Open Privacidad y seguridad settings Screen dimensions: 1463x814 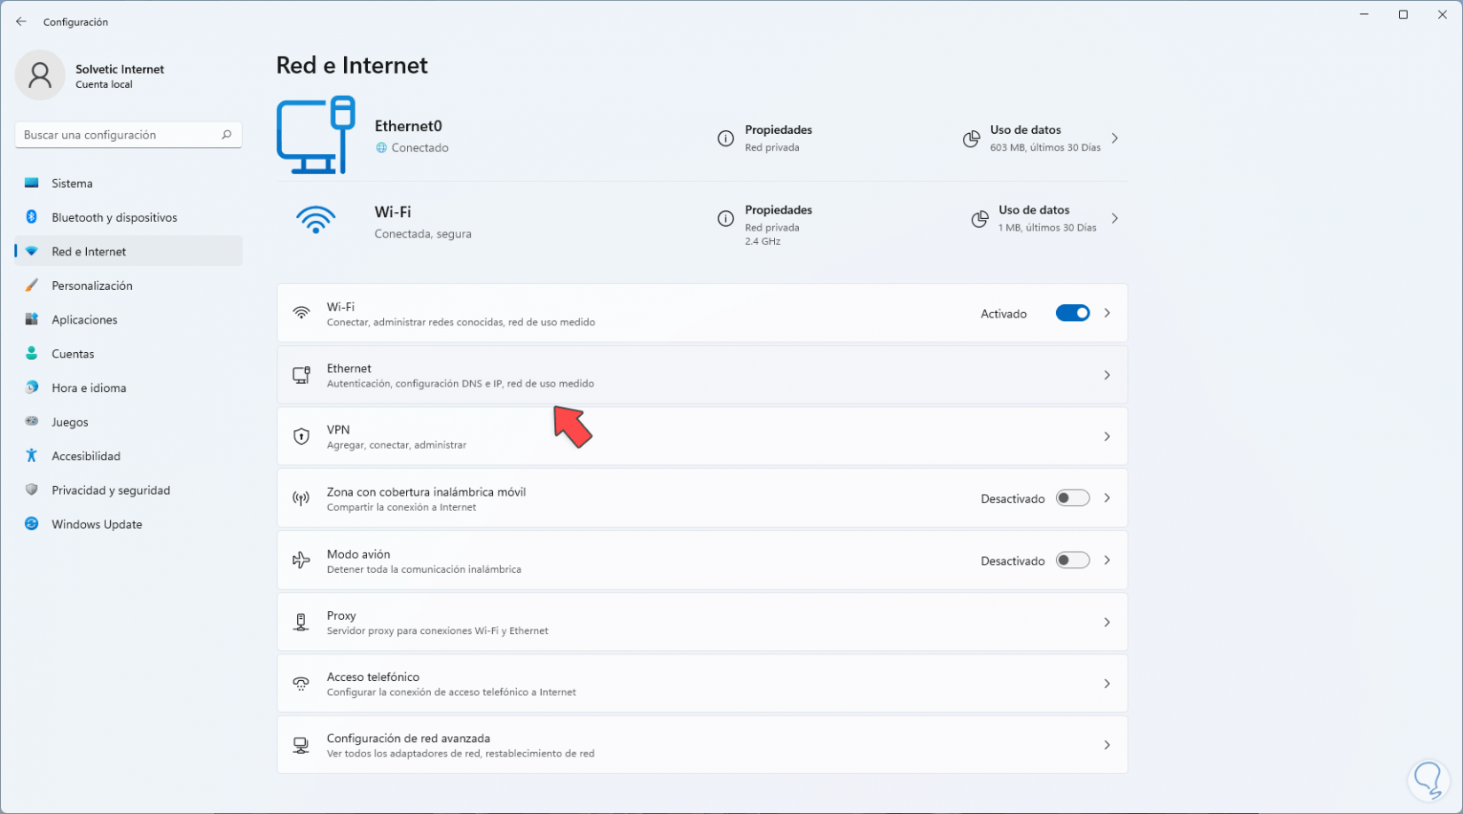tap(111, 490)
